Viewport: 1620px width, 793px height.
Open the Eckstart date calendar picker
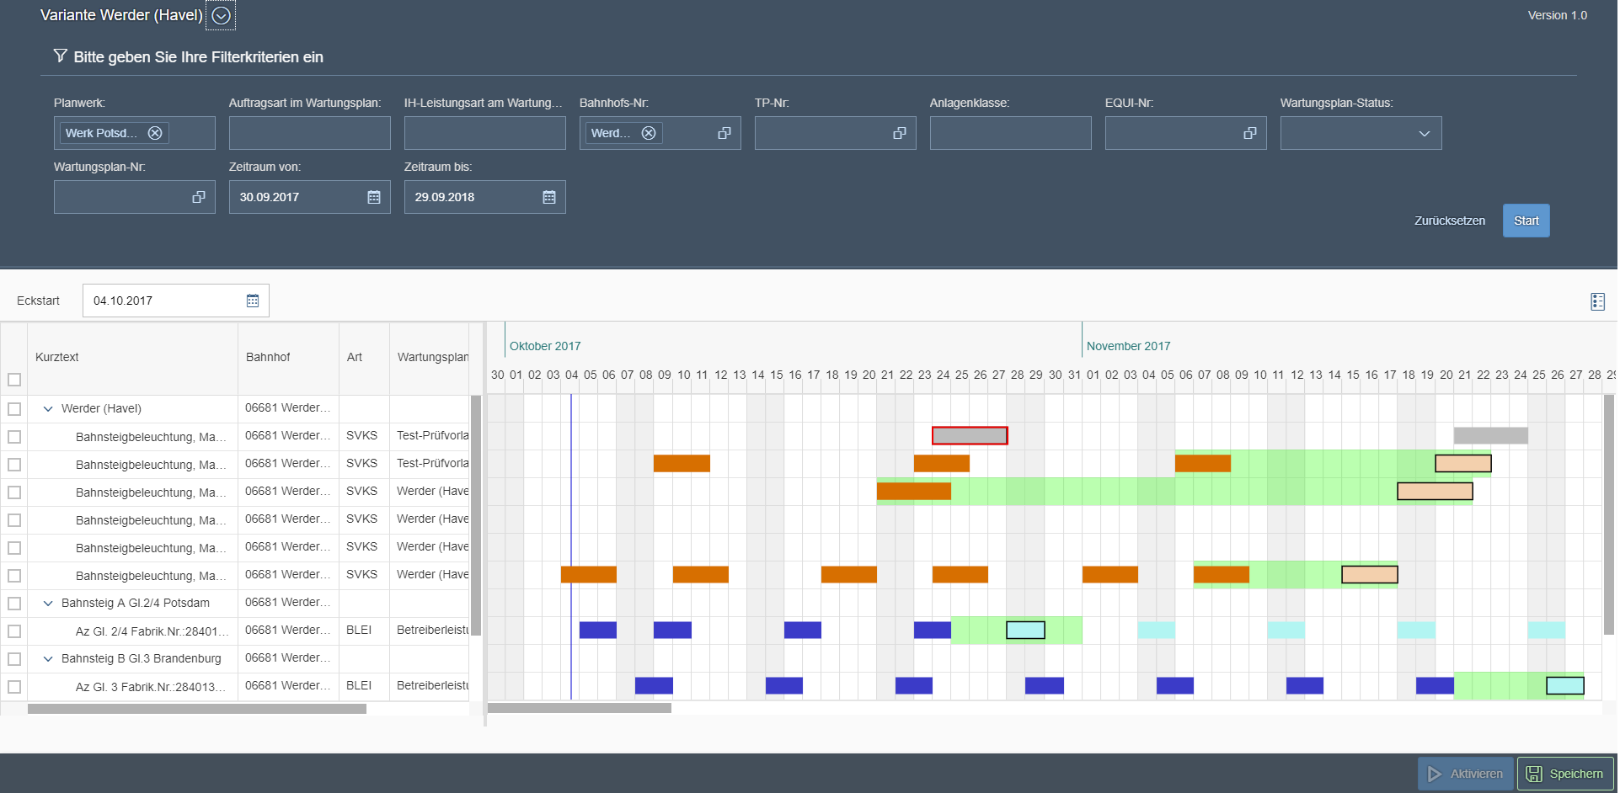pyautogui.click(x=251, y=300)
